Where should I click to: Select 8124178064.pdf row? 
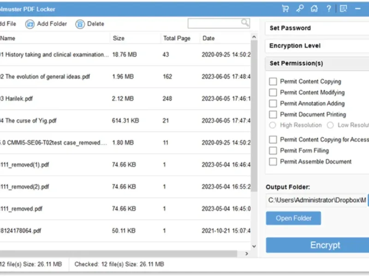(125, 230)
